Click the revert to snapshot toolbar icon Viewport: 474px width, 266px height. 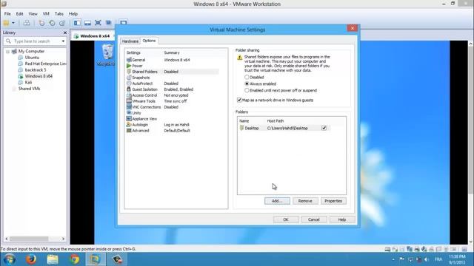click(52, 23)
